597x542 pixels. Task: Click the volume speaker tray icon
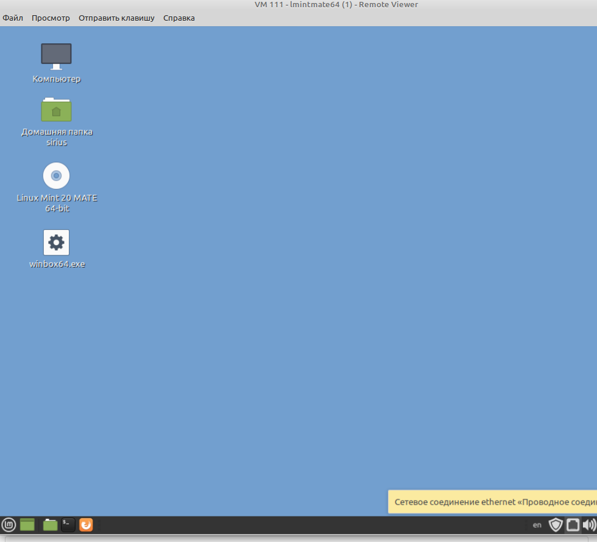tap(589, 524)
